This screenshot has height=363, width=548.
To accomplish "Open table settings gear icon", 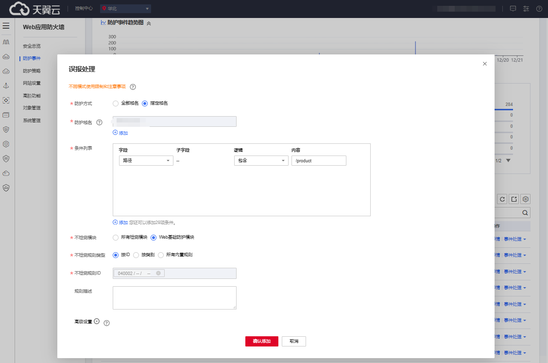I will point(525,199).
